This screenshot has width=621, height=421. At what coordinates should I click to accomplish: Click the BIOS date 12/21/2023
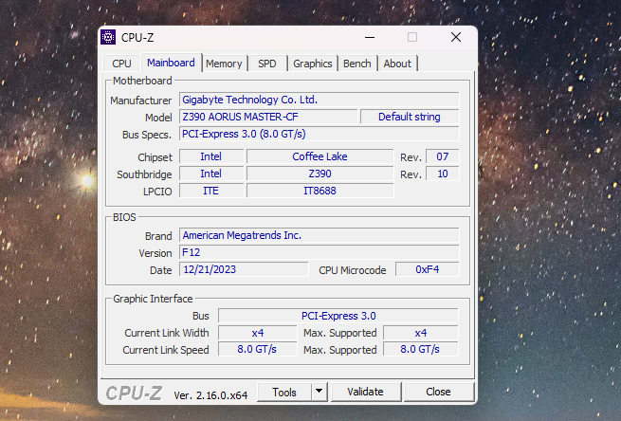coord(244,269)
